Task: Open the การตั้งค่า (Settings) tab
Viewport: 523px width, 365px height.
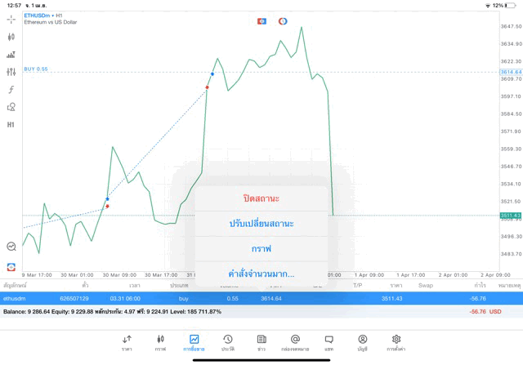Action: click(396, 342)
